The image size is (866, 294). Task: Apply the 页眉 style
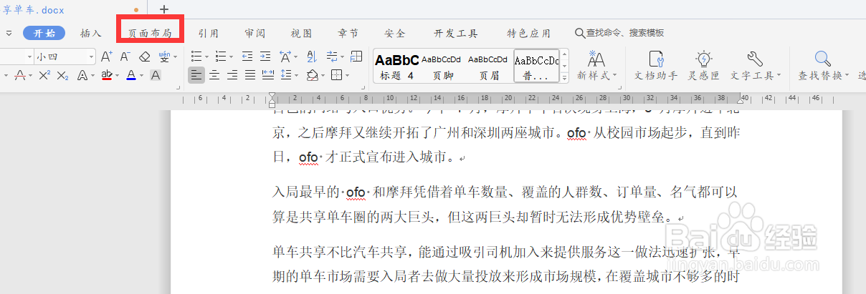(x=489, y=67)
